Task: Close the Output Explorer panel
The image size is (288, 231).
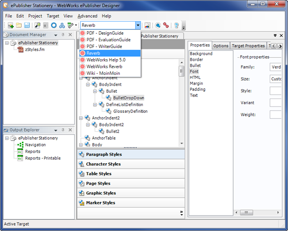Action: click(x=70, y=130)
